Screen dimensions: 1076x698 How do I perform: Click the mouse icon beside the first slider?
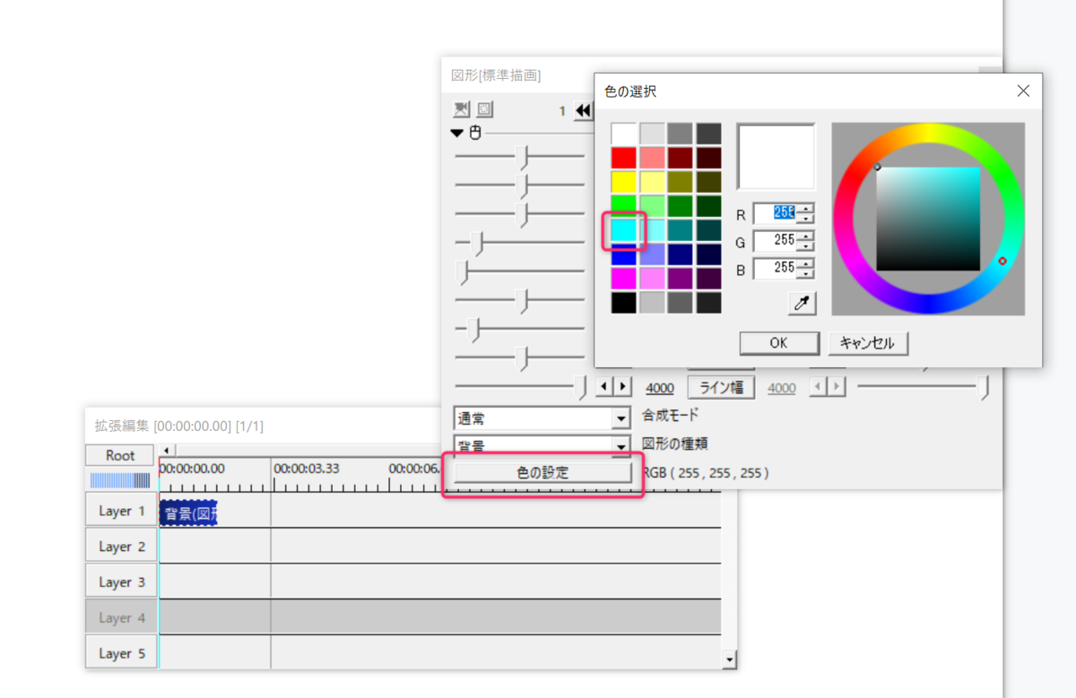point(474,133)
